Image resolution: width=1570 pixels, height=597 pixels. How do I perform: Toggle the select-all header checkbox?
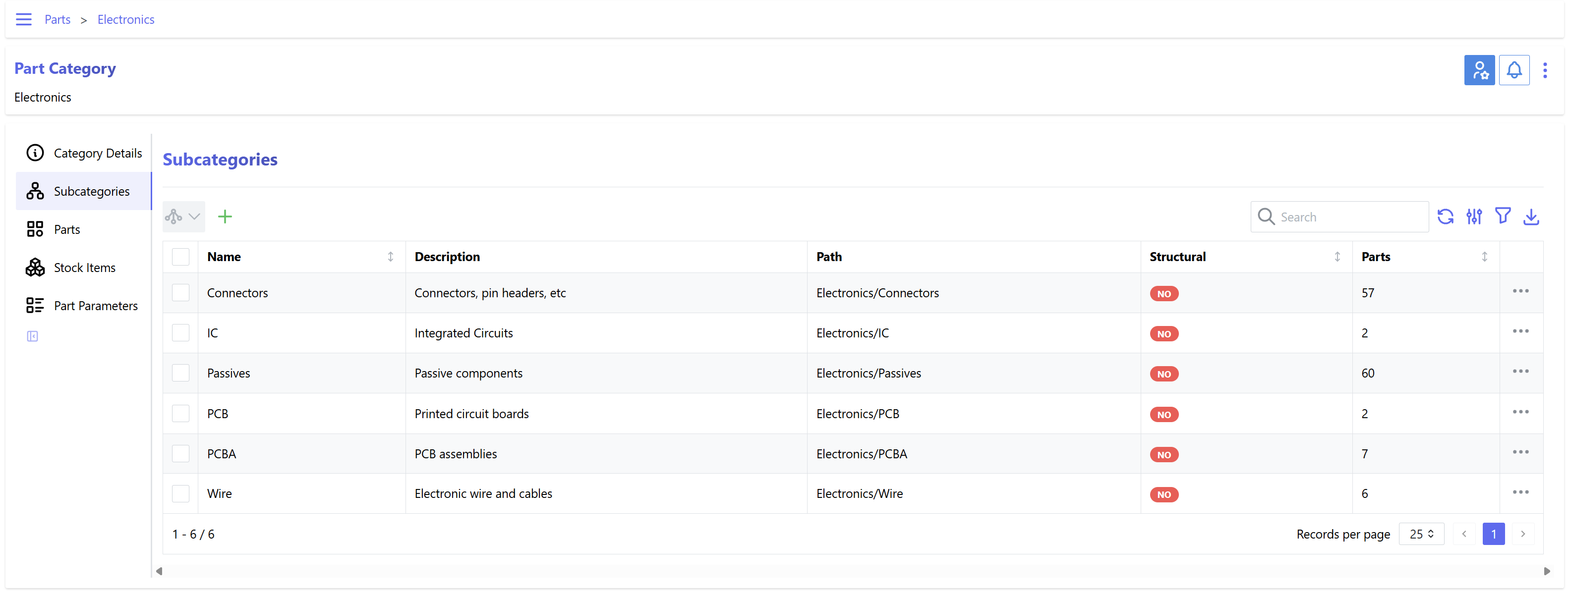(180, 257)
